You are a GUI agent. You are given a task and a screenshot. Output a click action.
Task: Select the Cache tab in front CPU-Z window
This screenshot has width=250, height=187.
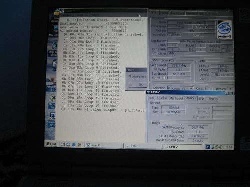(x=163, y=98)
